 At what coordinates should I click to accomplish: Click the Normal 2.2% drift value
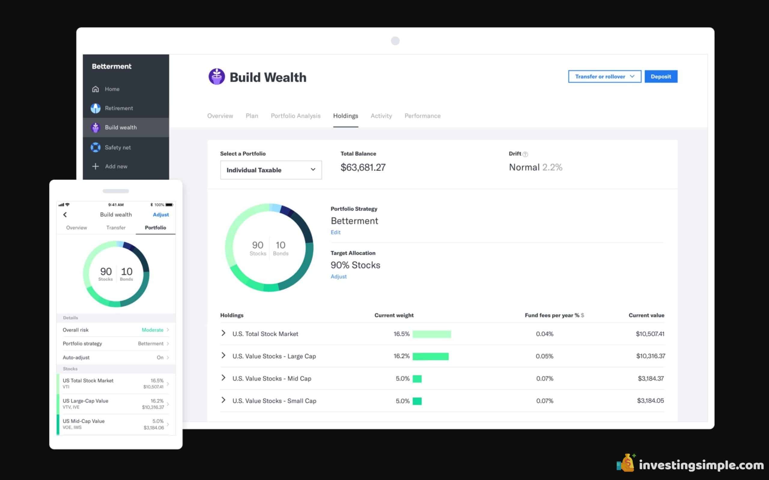(x=536, y=167)
